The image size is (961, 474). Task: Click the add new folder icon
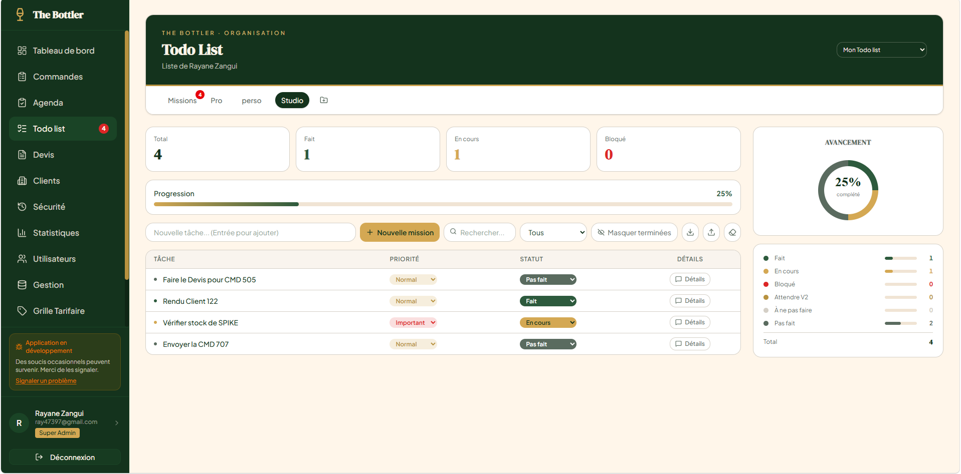324,100
